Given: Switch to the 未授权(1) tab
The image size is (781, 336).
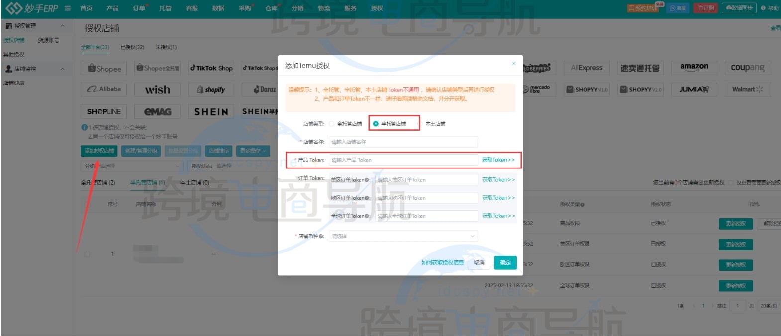Looking at the screenshot, I should (x=166, y=47).
